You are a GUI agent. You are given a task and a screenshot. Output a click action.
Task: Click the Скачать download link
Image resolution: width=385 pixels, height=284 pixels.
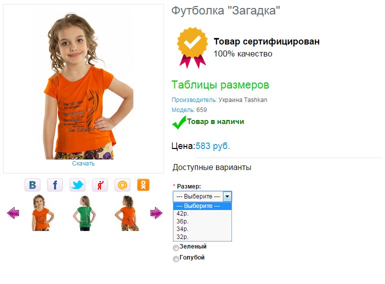(x=83, y=163)
